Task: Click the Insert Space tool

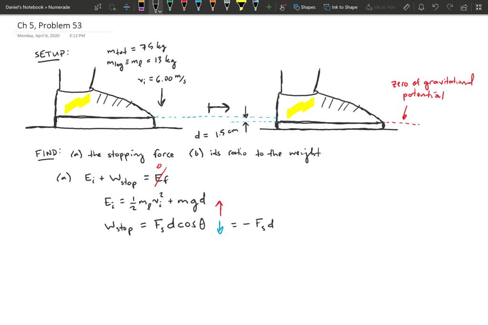Action: tap(126, 7)
